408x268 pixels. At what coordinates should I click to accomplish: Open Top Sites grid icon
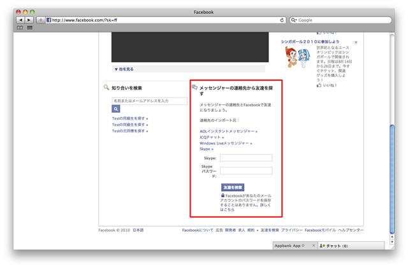pyautogui.click(x=30, y=27)
